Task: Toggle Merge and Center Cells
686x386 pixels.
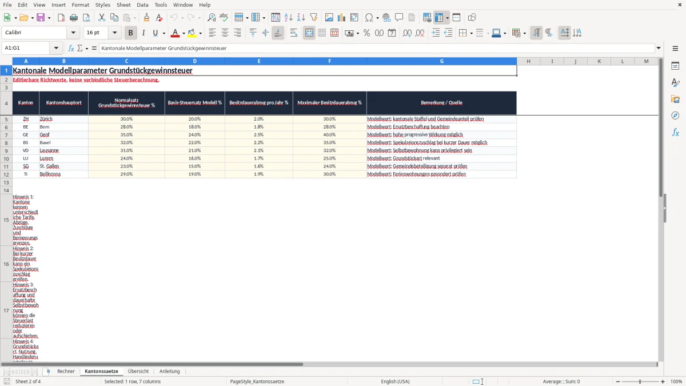Action: (x=309, y=33)
